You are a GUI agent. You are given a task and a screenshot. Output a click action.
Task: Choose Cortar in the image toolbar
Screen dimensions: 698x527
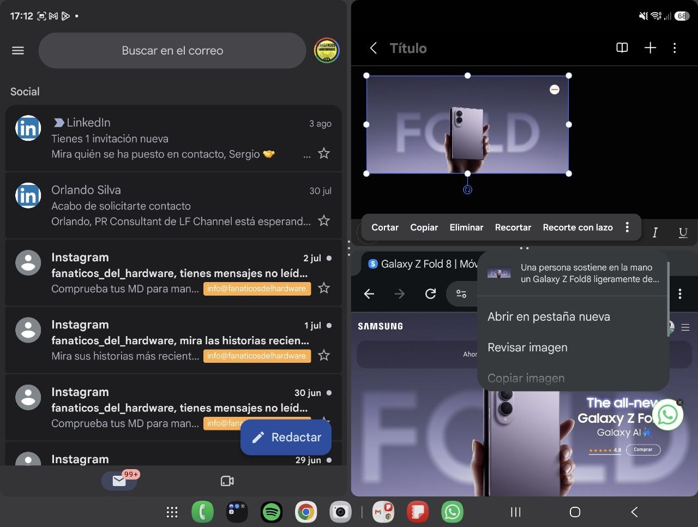click(385, 227)
